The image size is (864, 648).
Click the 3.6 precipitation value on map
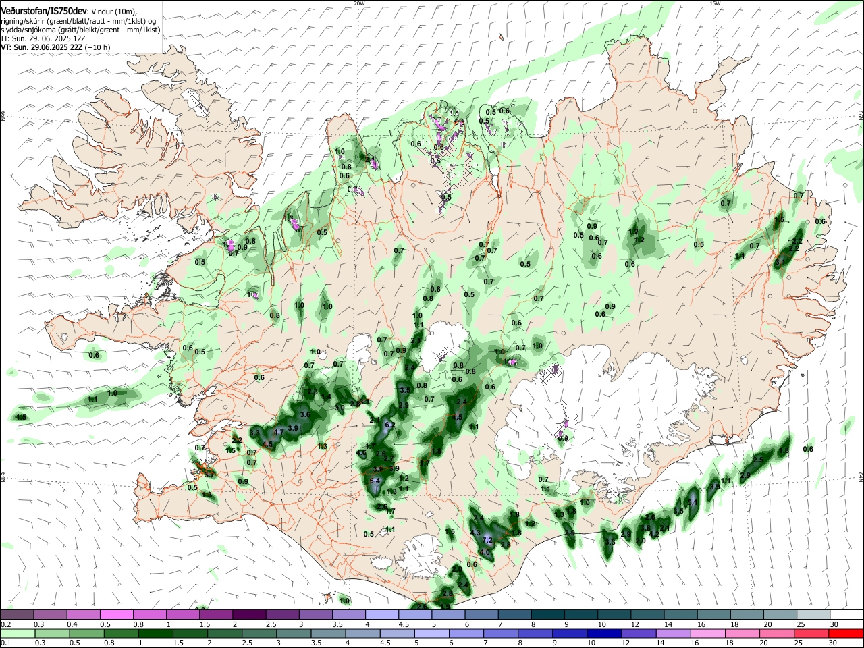pyautogui.click(x=304, y=414)
